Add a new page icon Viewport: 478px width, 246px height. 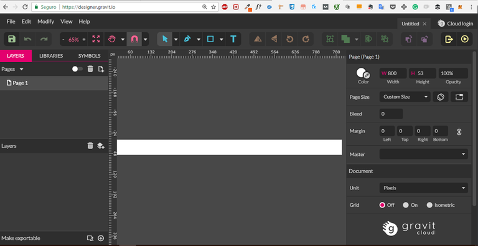101,69
